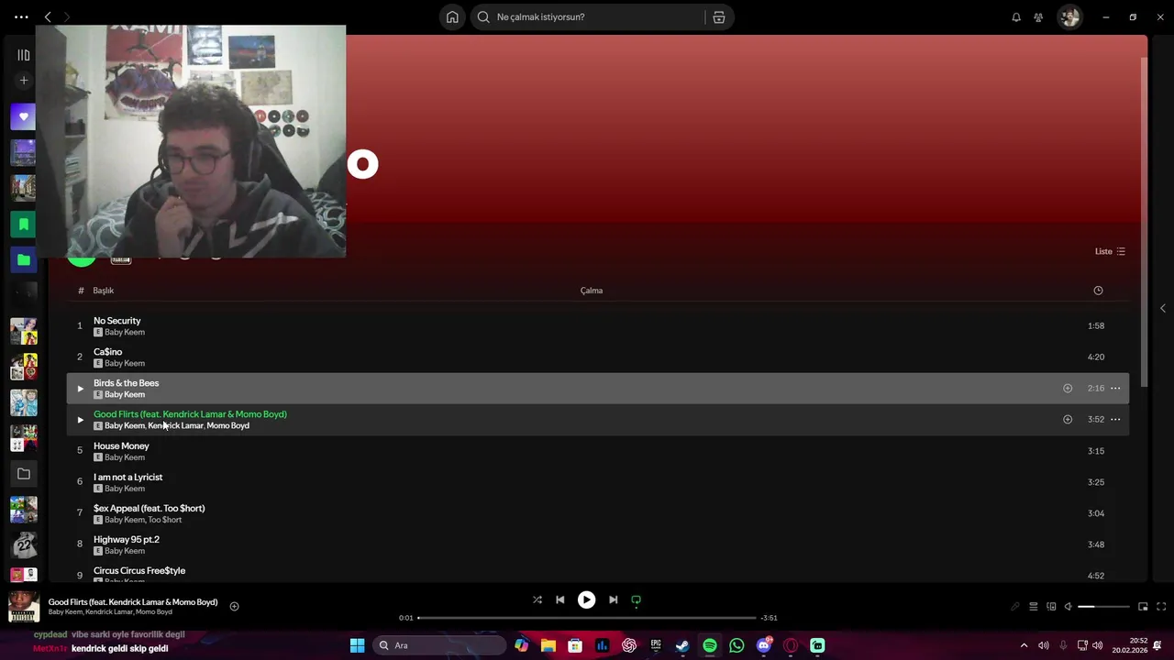Open the miniplayer
Screen dimensions: 1174x660
coord(1143,607)
